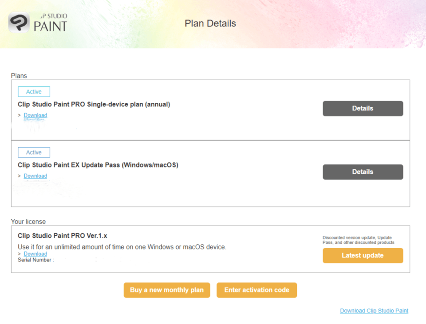Click the Serial Number label
The image size is (426, 324).
coord(36,260)
